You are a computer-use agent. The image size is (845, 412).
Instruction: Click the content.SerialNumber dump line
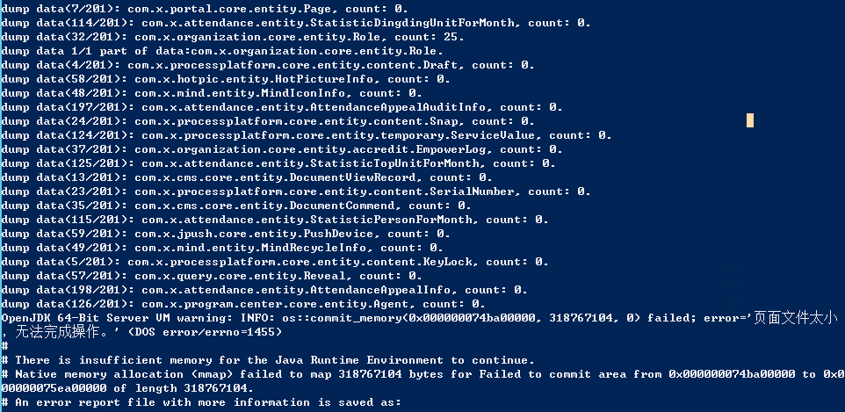coord(282,191)
